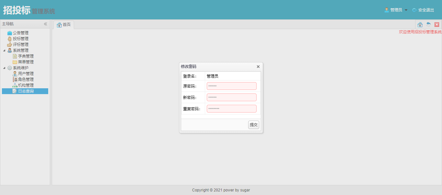Image resolution: width=442 pixels, height=195 pixels.
Task: Click the 登录名 value 管理员
Action: pyautogui.click(x=213, y=76)
